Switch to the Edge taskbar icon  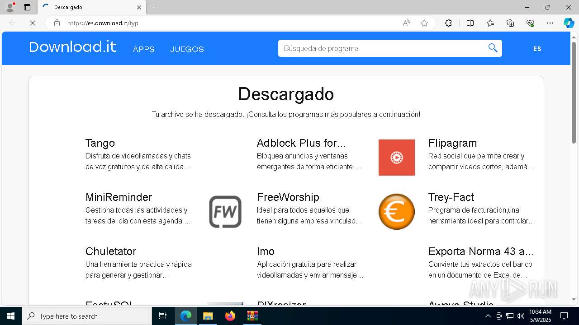click(186, 316)
